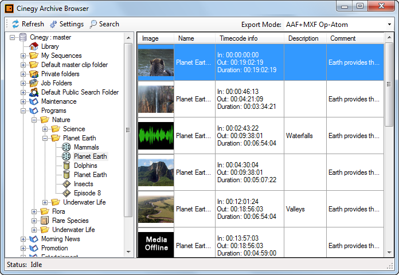Click the Planet Earth bin icon
Screen dimensions: 399x275
tap(66, 175)
